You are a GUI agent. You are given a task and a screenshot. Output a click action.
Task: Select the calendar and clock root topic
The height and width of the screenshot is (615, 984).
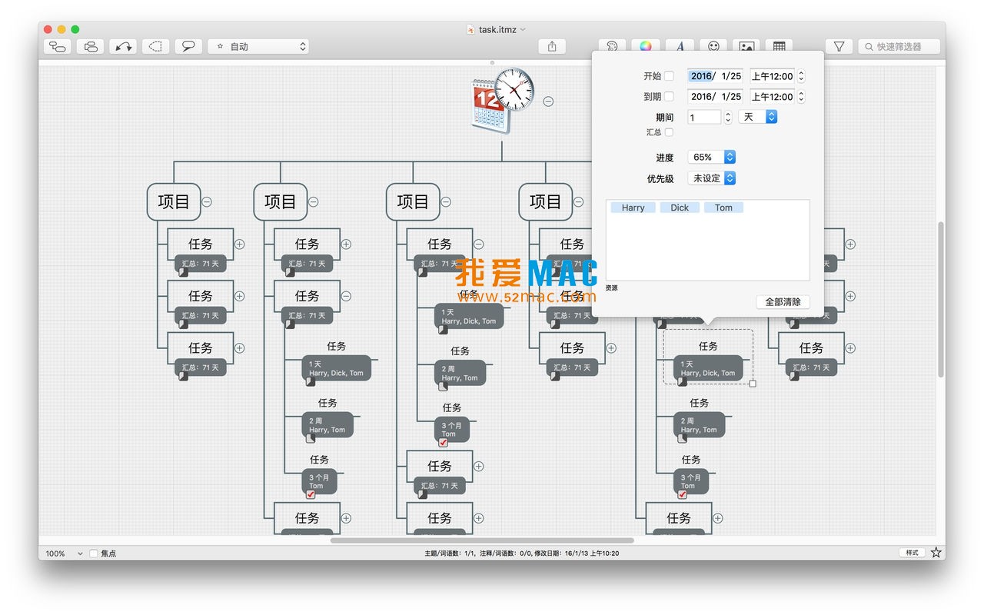tap(502, 101)
